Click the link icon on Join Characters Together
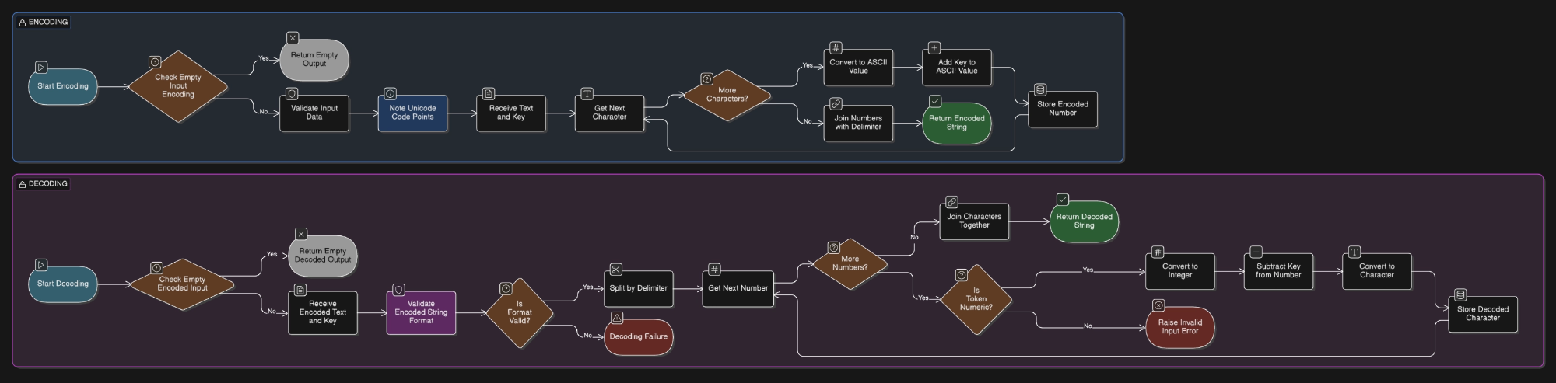1556x383 pixels. coord(951,202)
